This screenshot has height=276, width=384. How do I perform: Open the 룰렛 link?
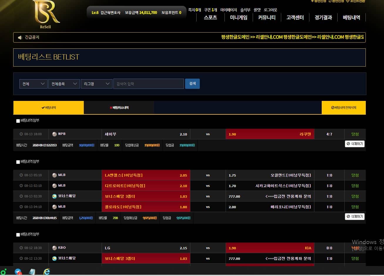coord(257,10)
